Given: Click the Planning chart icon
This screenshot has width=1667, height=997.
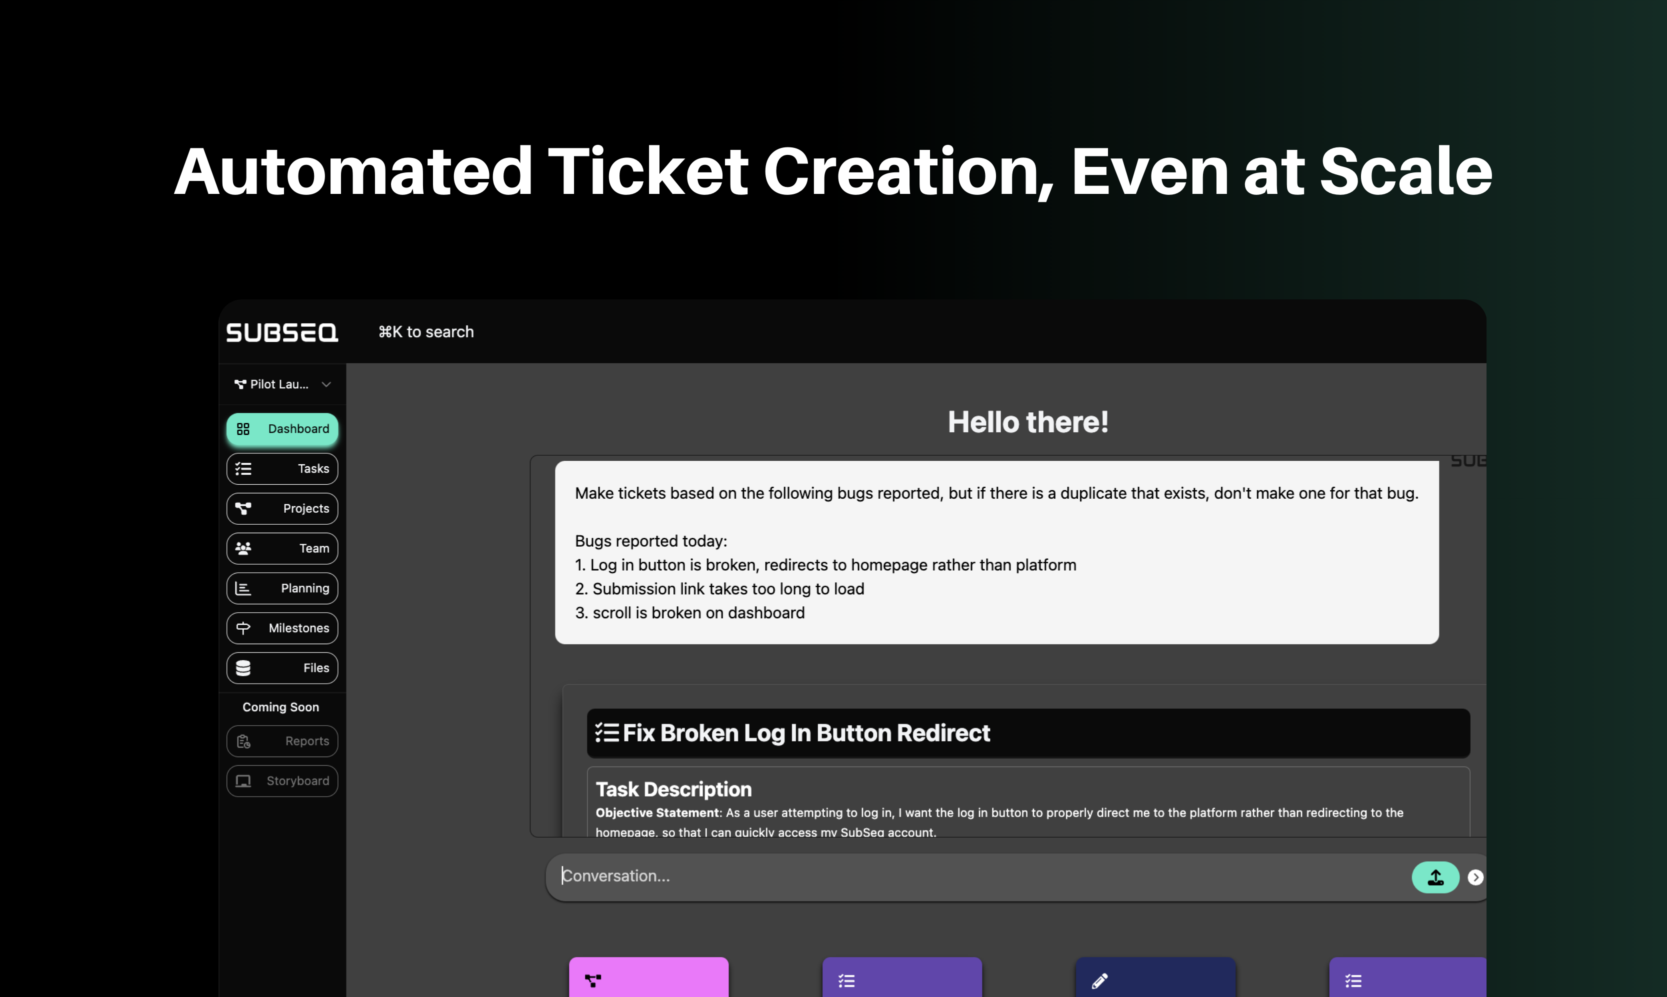Looking at the screenshot, I should click(x=243, y=589).
